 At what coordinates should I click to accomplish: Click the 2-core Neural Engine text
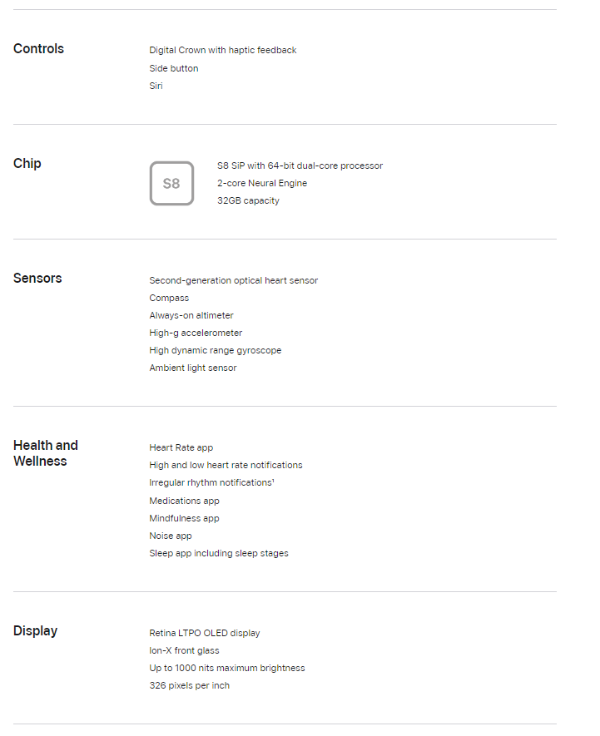click(x=261, y=183)
